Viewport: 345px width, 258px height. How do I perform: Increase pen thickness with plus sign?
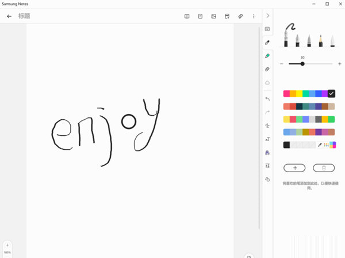340,64
